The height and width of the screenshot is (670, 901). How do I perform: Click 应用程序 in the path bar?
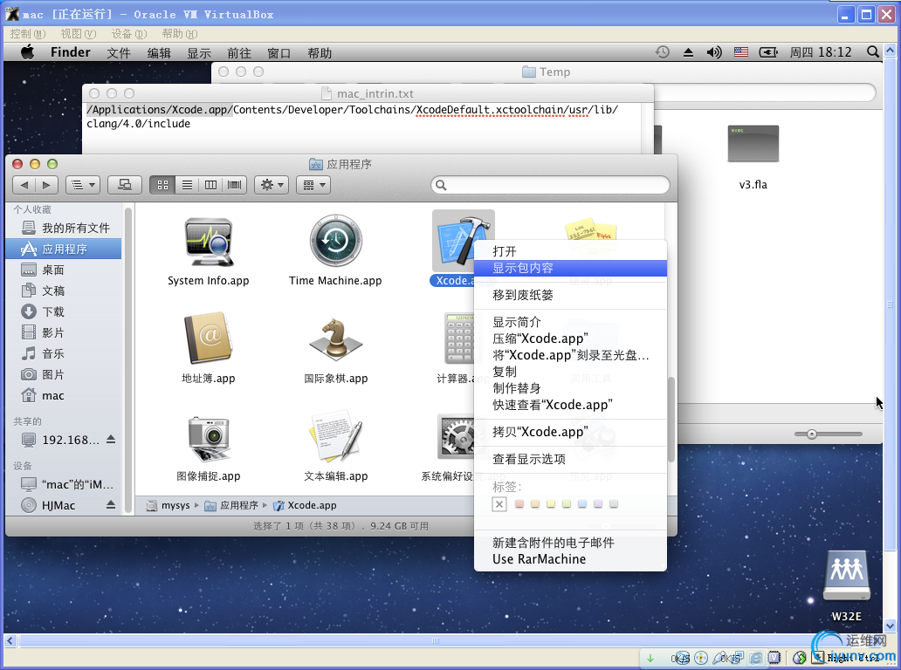[x=232, y=505]
